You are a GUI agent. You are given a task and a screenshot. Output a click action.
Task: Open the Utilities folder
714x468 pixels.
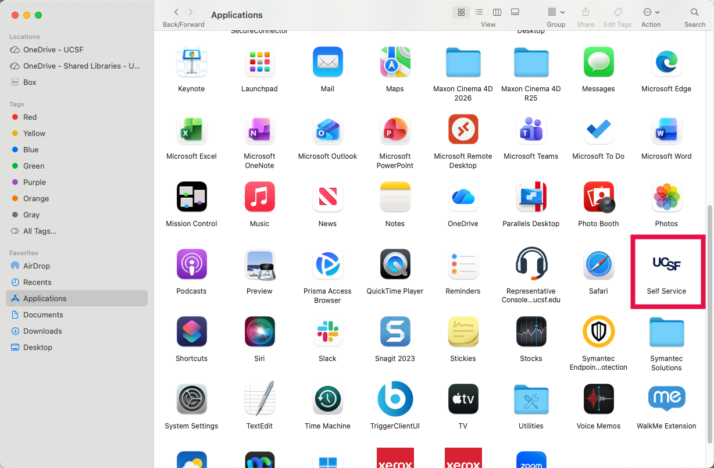click(531, 399)
